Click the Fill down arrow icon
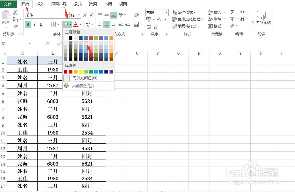Viewport: 295px width, 192px height. pos(232,19)
